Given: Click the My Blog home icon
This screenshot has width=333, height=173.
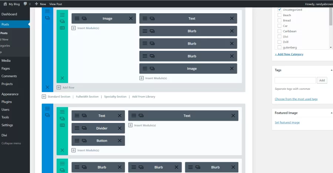Looking at the screenshot, I should [x=5, y=4].
